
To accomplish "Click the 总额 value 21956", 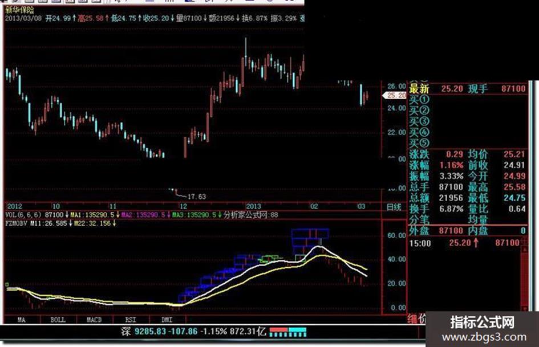I will [451, 198].
